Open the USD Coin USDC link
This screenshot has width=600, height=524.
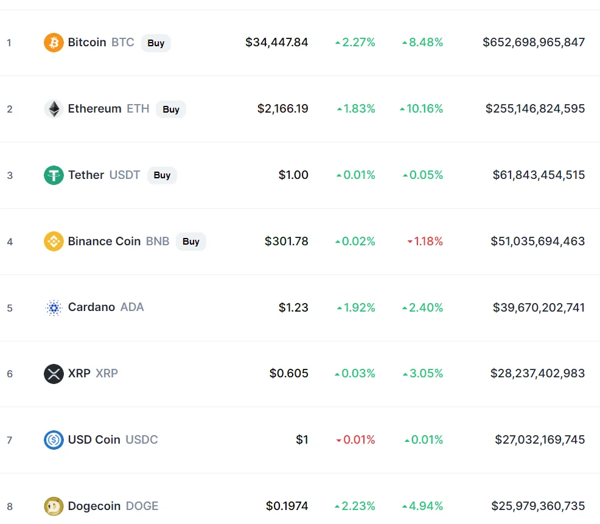click(113, 439)
